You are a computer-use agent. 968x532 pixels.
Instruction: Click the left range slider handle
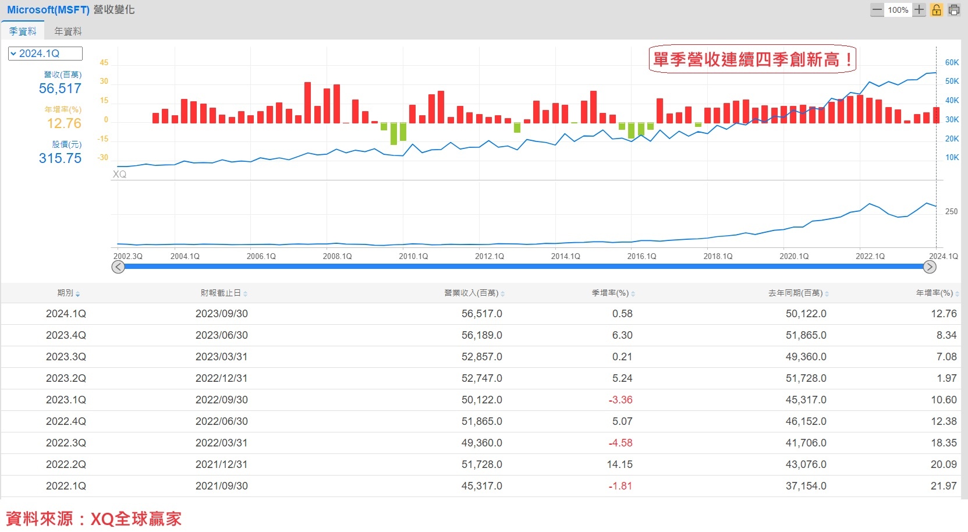[118, 267]
